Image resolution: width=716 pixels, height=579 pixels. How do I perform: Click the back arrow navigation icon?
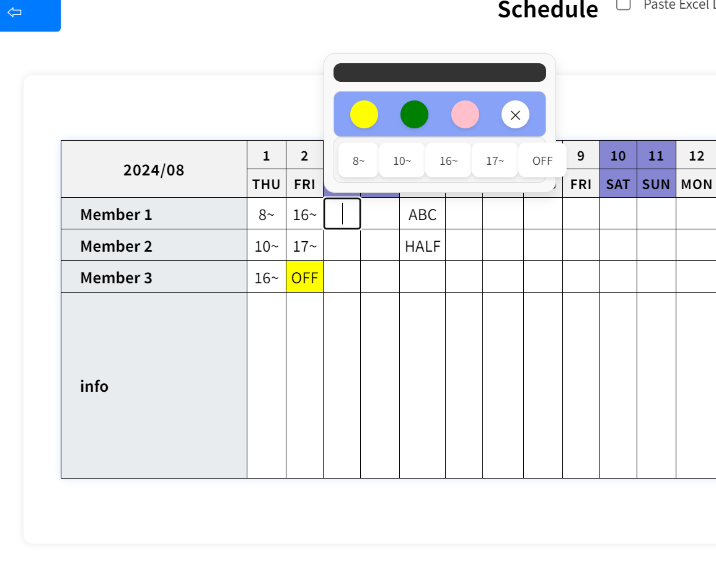(15, 12)
